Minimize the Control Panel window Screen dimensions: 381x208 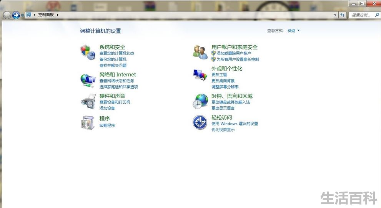click(x=354, y=4)
